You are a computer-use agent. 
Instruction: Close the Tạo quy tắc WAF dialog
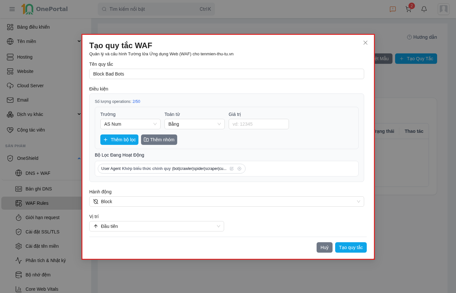click(x=365, y=43)
